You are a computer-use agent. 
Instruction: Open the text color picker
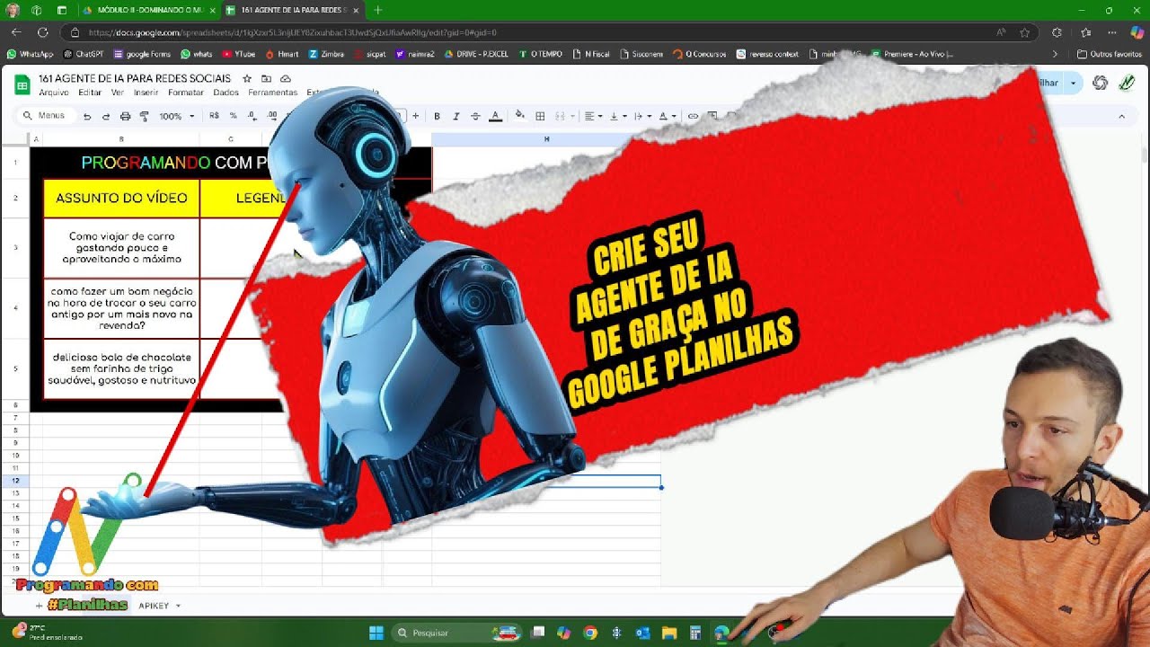click(x=495, y=116)
